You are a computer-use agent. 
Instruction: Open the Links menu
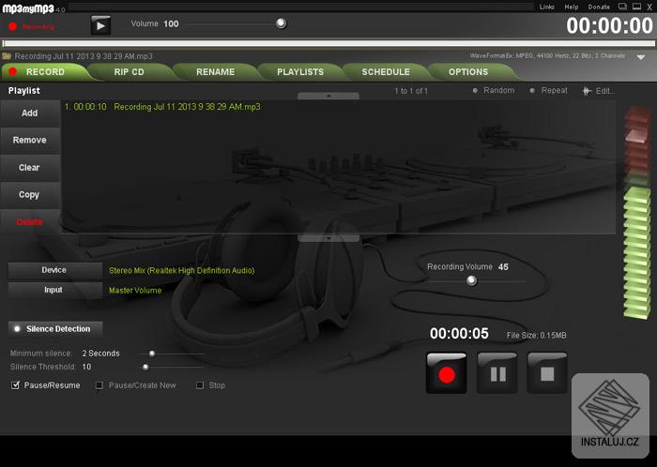coord(547,7)
